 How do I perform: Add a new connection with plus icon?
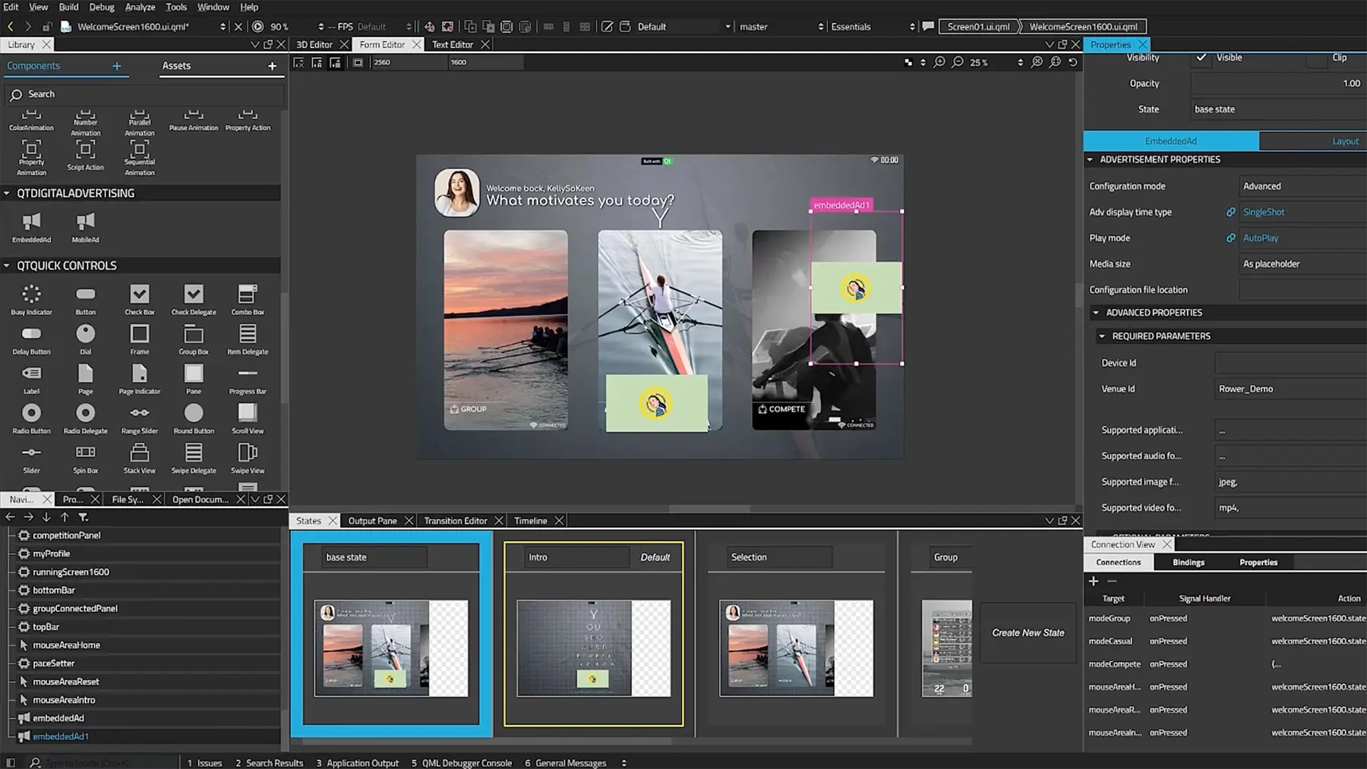pos(1094,581)
